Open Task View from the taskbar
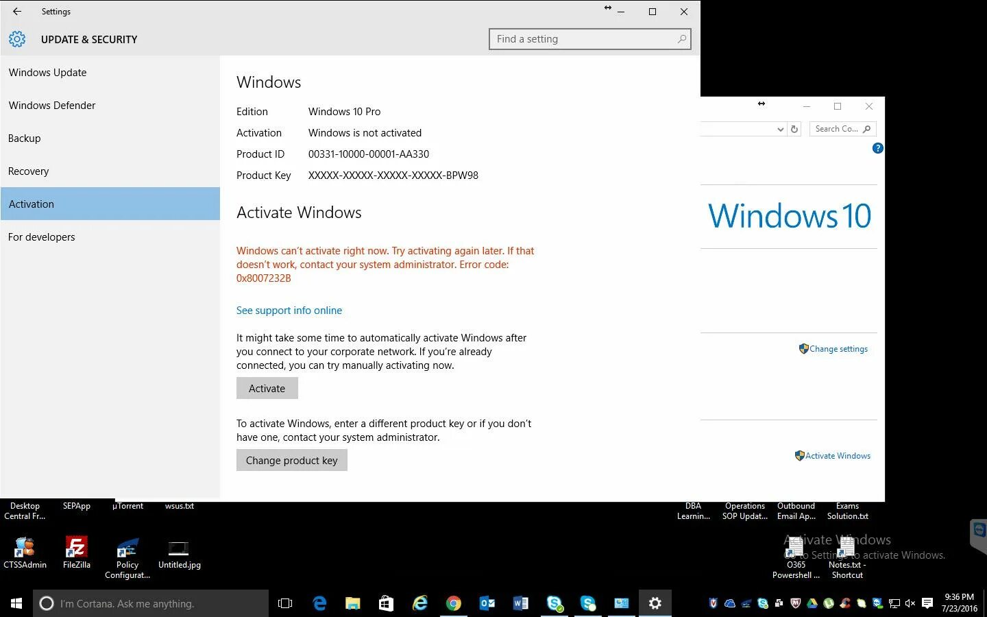Screen dimensions: 987x617 285,603
